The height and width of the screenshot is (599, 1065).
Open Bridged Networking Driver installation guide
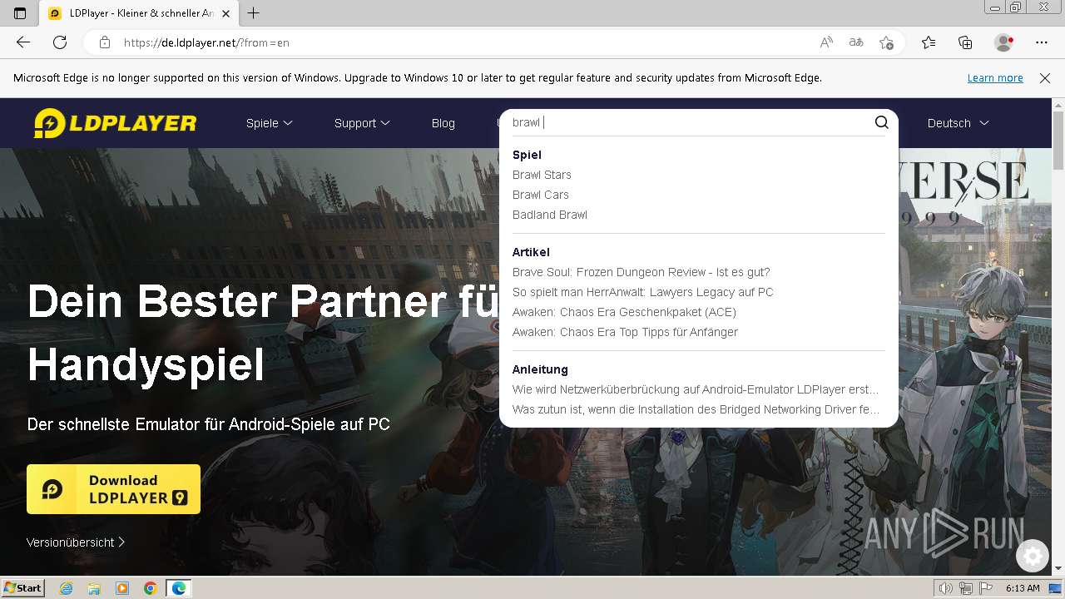click(x=696, y=409)
